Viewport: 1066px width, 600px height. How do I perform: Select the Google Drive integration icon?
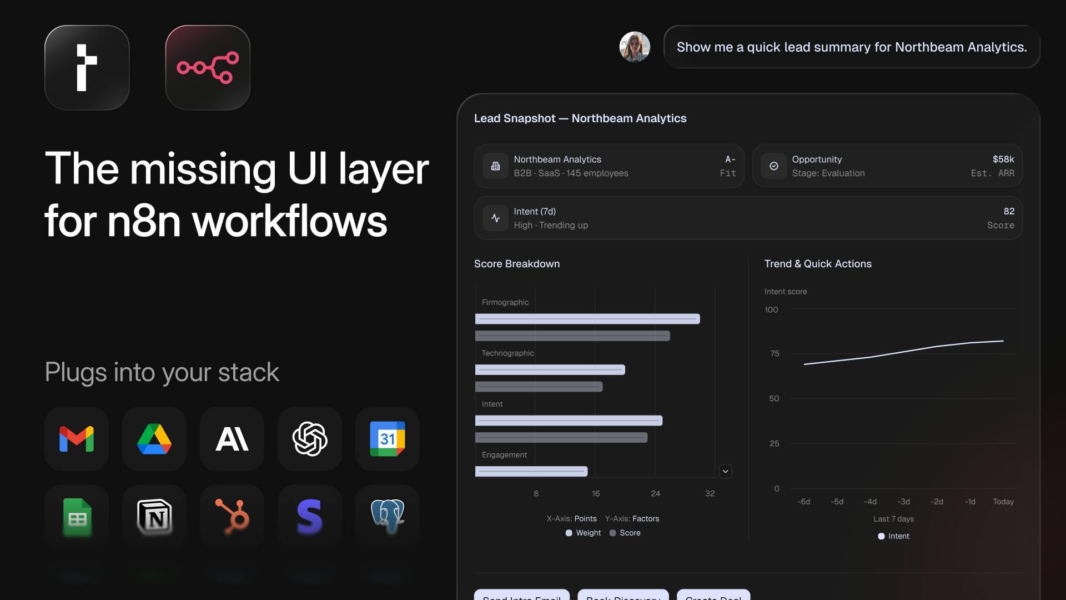coord(154,439)
